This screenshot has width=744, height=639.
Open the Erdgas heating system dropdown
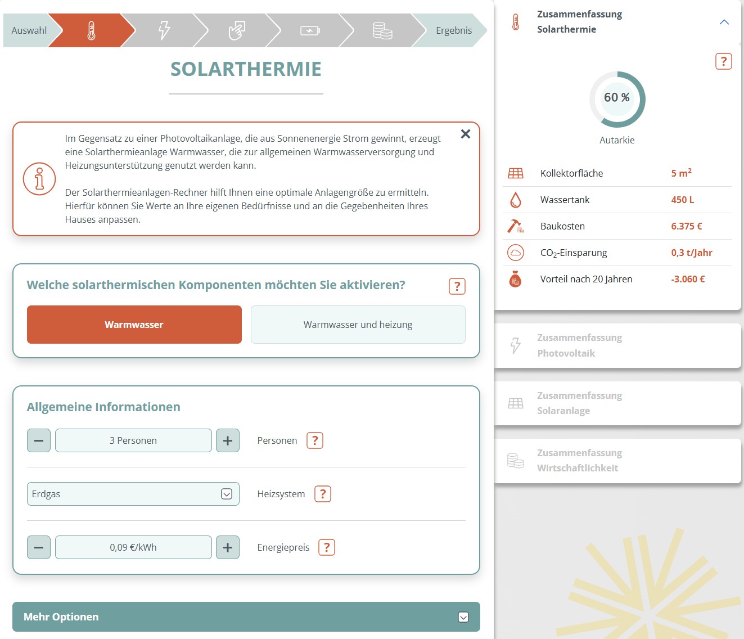click(133, 494)
